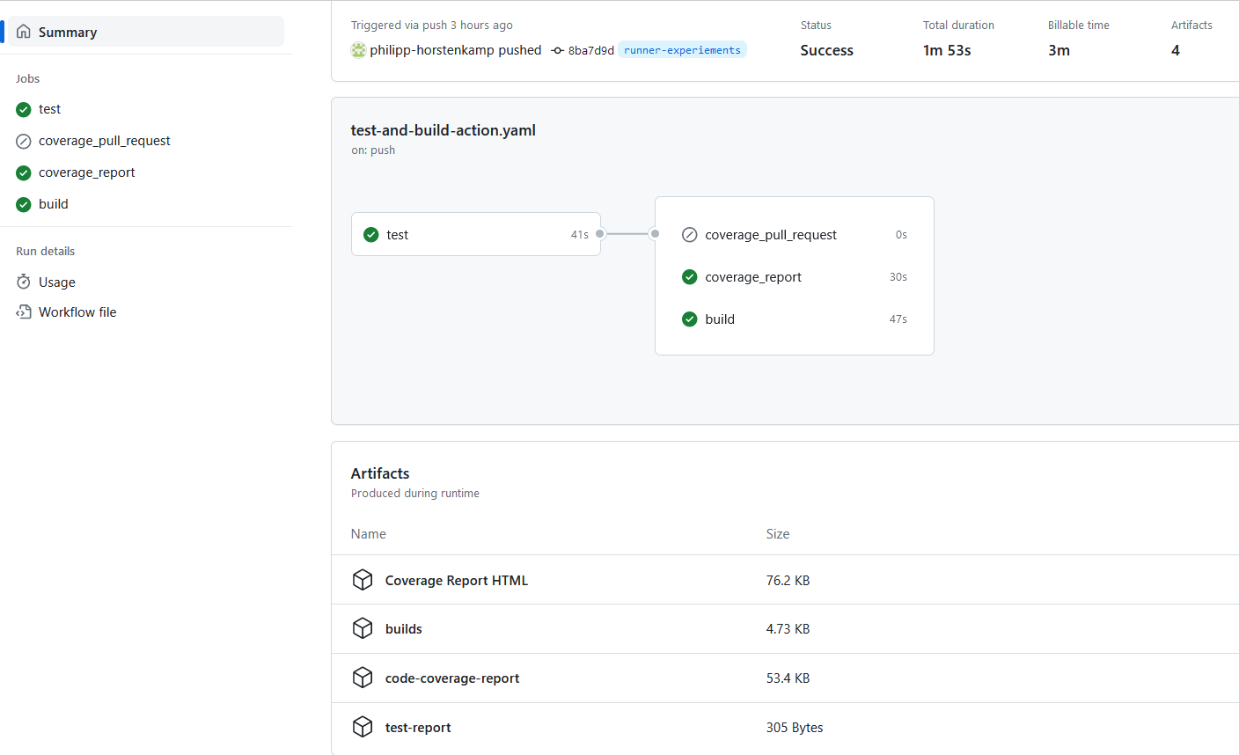Image resolution: width=1239 pixels, height=755 pixels.
Task: Click the package icon beside builds artifact
Action: pyautogui.click(x=363, y=628)
